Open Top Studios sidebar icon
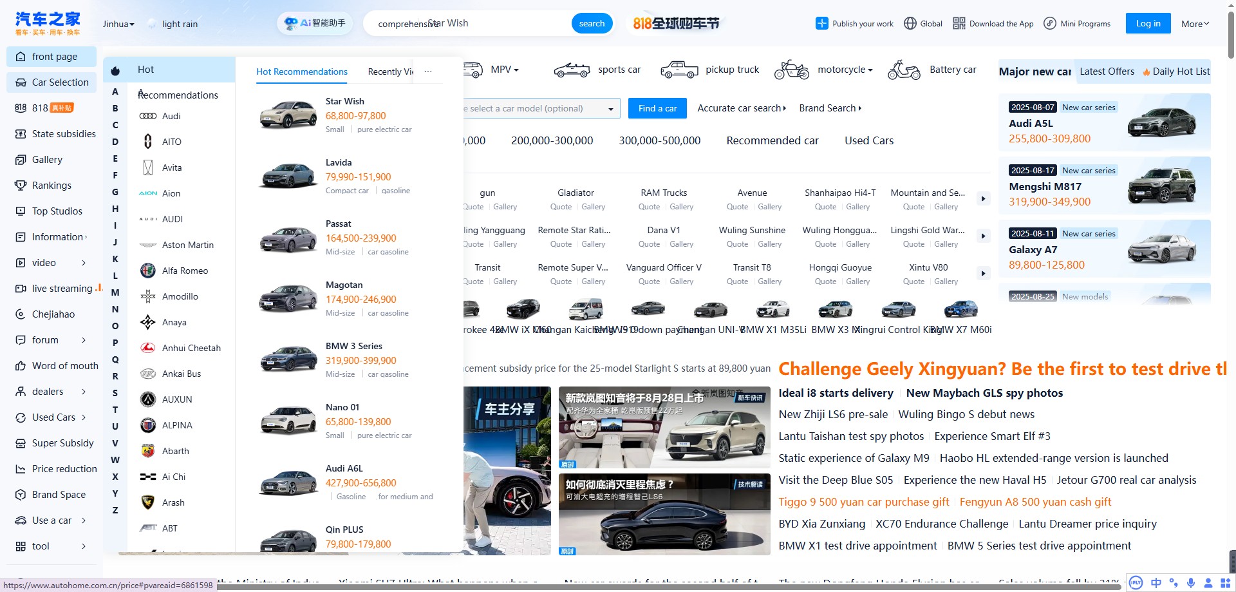1236x592 pixels. [x=21, y=211]
